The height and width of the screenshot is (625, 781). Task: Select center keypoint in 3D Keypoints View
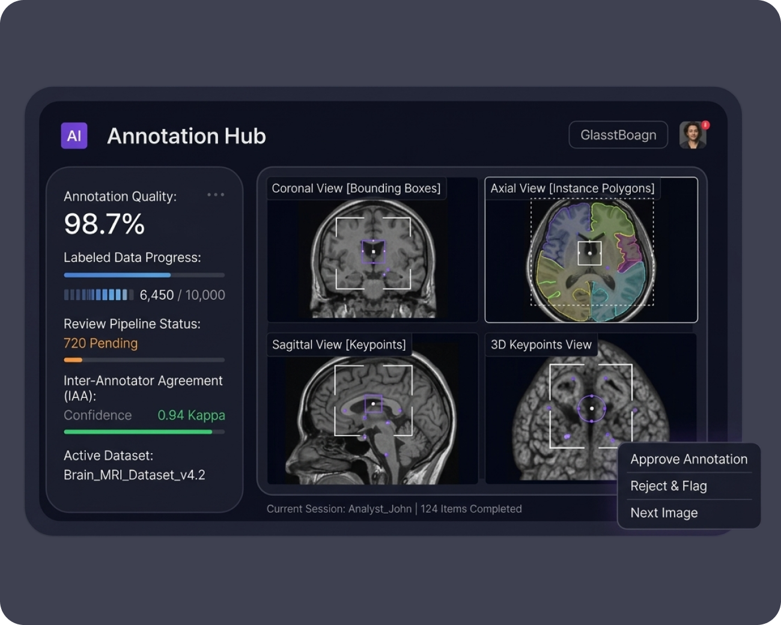click(x=592, y=409)
